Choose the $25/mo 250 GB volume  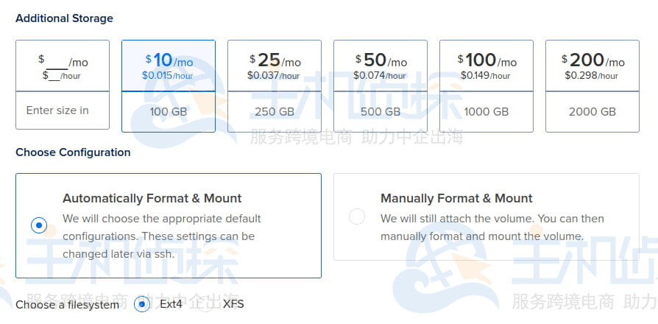(275, 85)
